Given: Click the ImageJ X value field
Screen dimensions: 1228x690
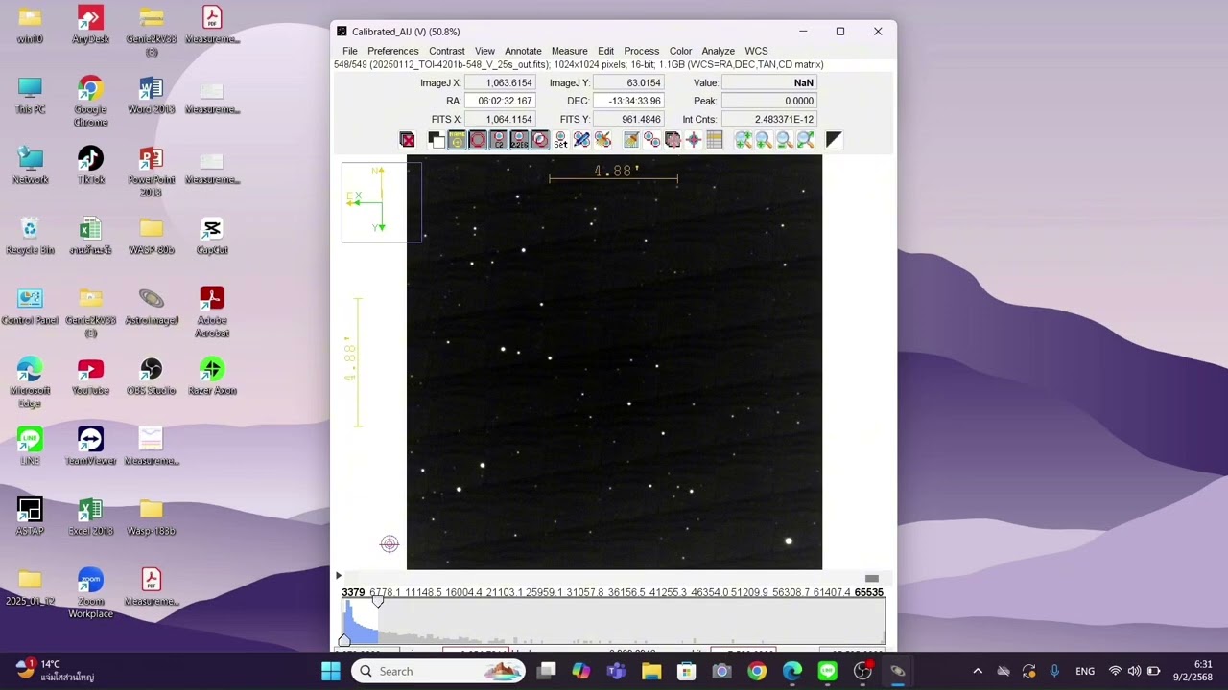Looking at the screenshot, I should (500, 82).
